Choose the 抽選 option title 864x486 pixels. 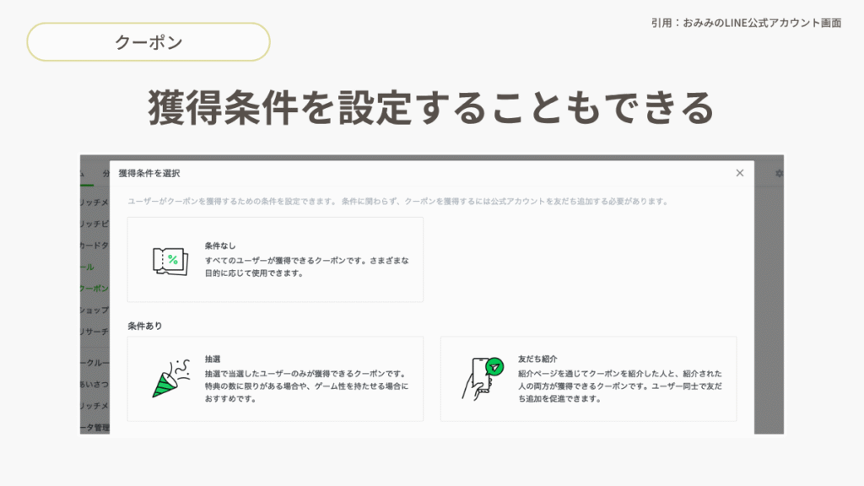(213, 359)
